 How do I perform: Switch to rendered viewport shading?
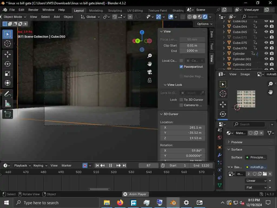205,17
